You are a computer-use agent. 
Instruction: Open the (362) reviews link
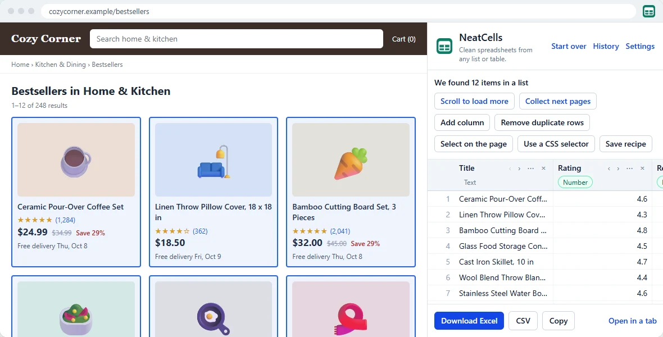click(200, 231)
